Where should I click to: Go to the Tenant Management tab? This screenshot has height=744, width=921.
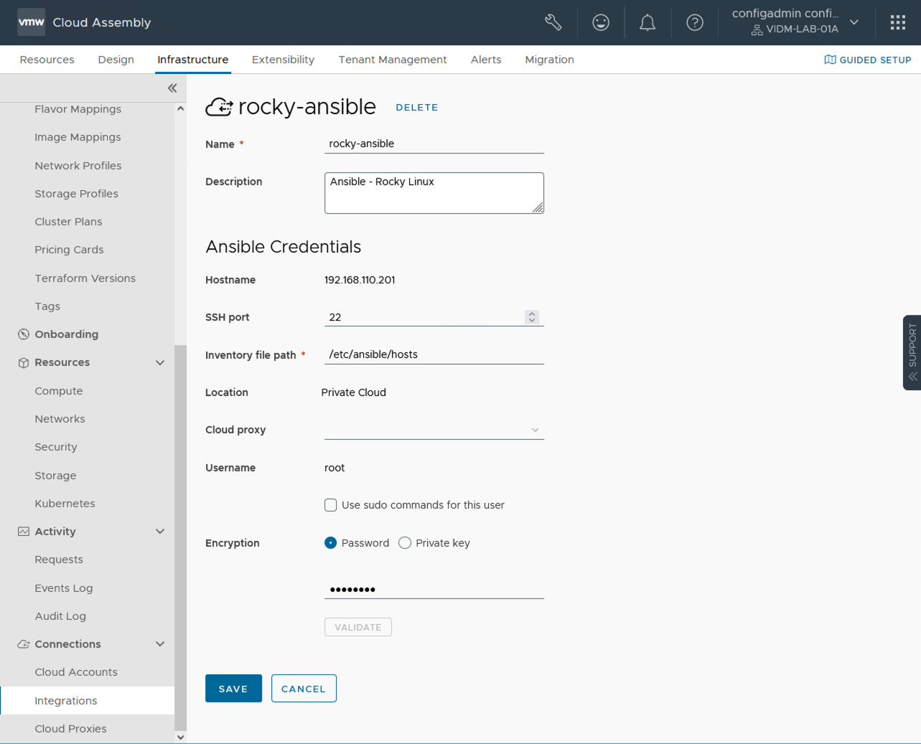click(392, 60)
